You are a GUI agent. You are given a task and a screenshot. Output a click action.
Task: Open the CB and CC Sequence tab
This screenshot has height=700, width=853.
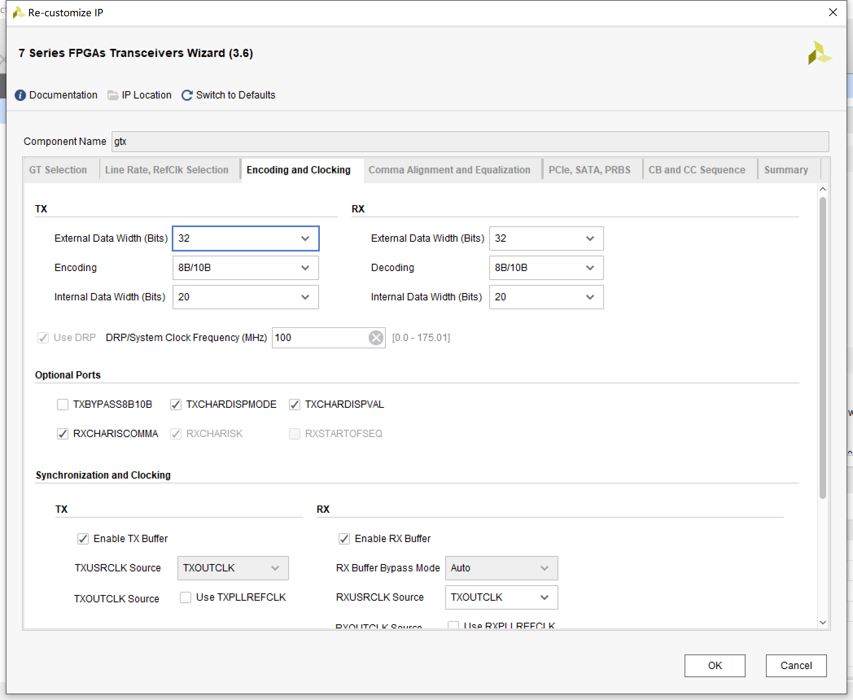697,170
